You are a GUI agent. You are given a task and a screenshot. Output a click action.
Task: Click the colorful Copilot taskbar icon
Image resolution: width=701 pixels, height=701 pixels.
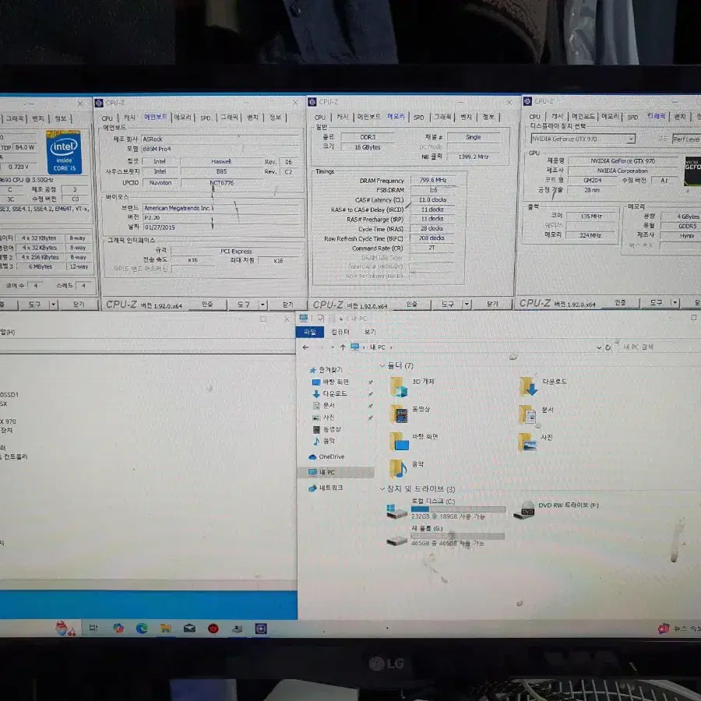point(118,628)
